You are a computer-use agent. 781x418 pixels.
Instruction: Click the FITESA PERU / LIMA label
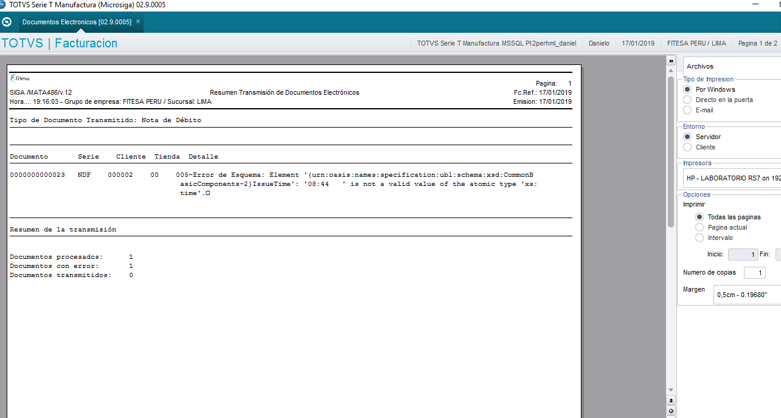click(x=696, y=43)
